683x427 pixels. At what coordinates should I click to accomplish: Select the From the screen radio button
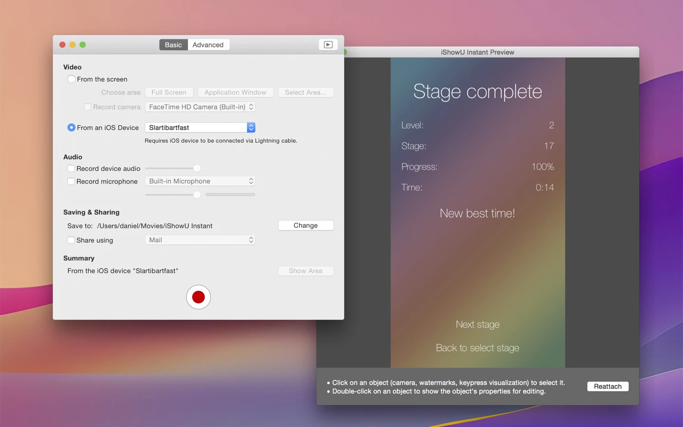[71, 79]
